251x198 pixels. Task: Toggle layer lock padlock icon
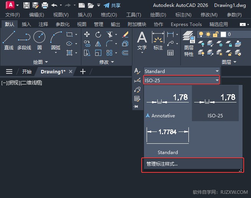pyautogui.click(x=216, y=34)
